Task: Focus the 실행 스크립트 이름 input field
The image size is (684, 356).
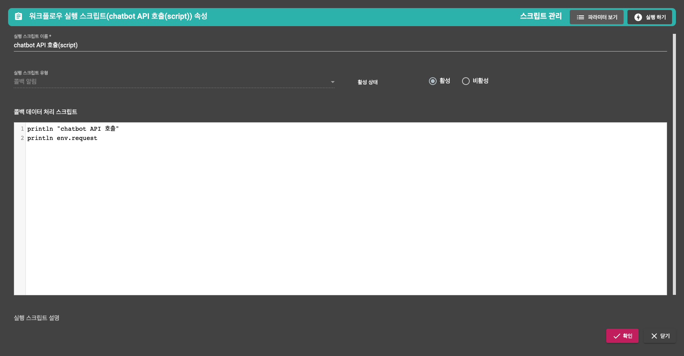Action: point(339,45)
